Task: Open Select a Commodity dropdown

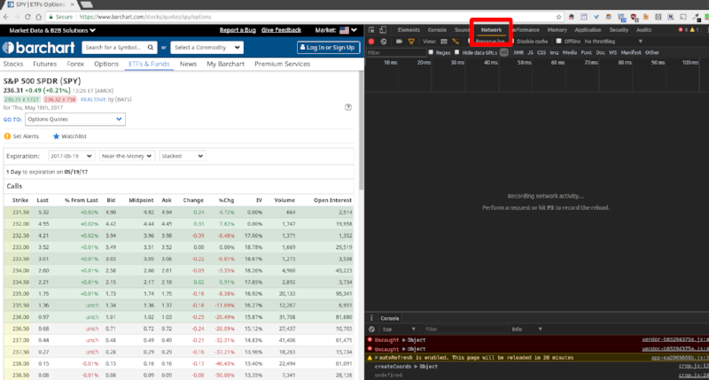Action: pos(206,48)
